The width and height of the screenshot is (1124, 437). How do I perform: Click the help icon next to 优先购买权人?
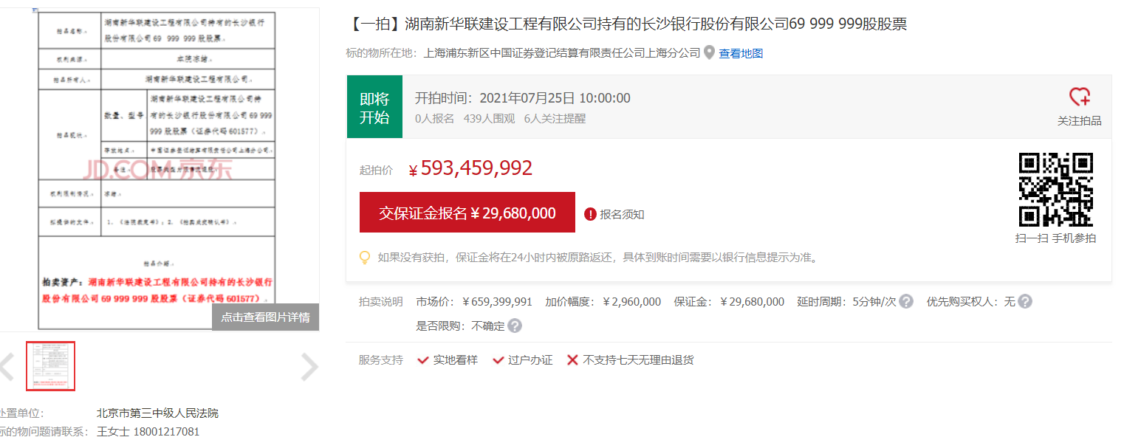[1024, 301]
